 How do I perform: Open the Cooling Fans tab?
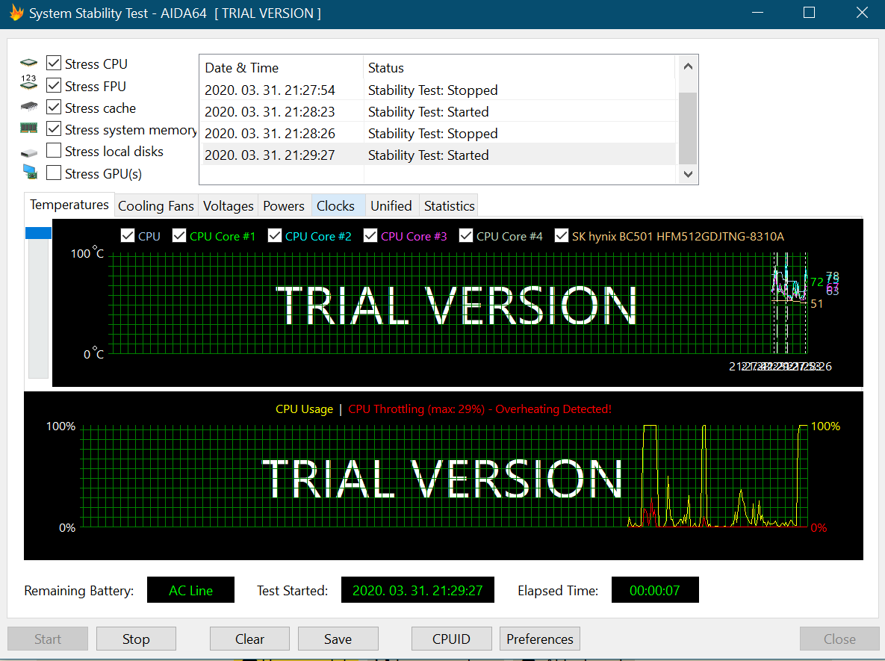156,206
